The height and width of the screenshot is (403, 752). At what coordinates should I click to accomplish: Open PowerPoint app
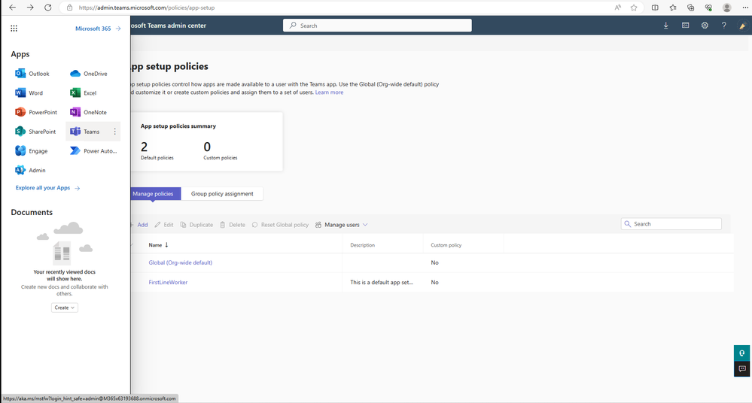point(36,112)
